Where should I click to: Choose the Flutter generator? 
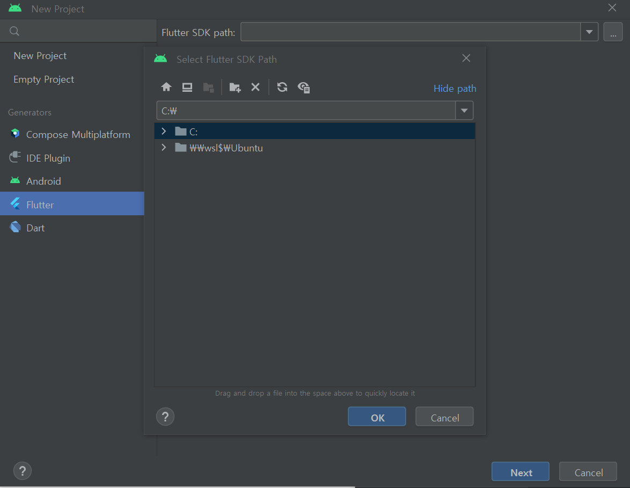72,203
